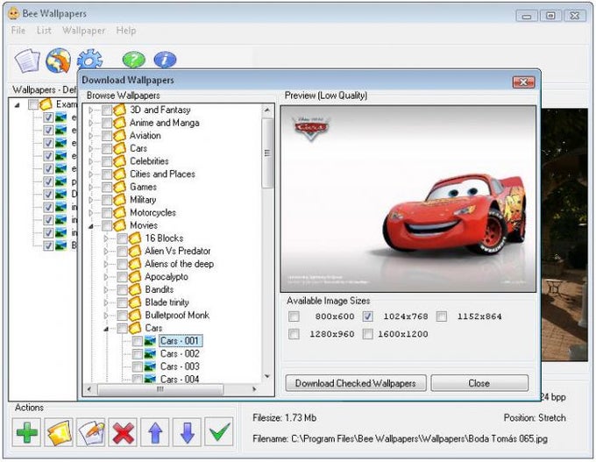Screen dimensions: 596x462
Task: Collapse the Movies category
Action: point(91,226)
